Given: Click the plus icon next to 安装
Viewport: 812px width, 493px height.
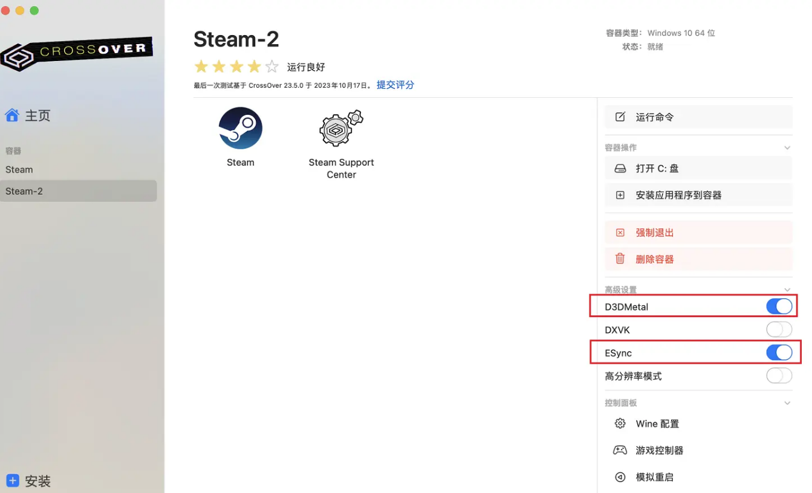Looking at the screenshot, I should click(x=13, y=481).
